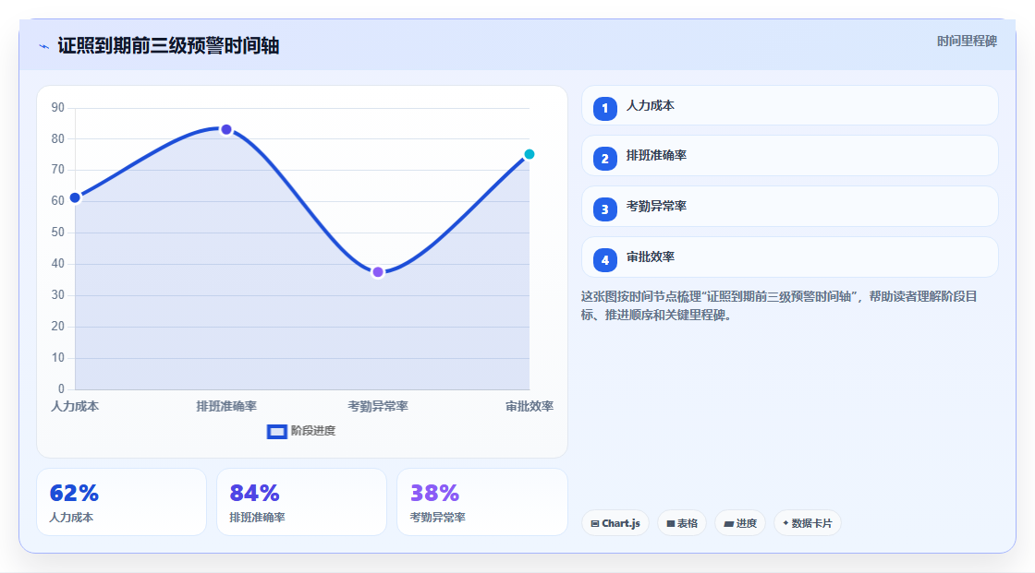Click the 审批效率 x-axis label
The width and height of the screenshot is (1035, 573).
pyautogui.click(x=530, y=406)
